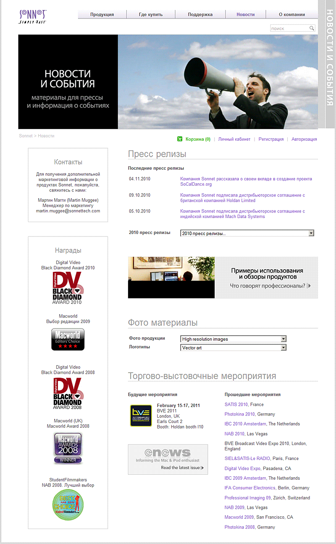Open DV Black Diamond Award 2010 badge
Image resolution: width=336 pixels, height=544 pixels.
[68, 288]
